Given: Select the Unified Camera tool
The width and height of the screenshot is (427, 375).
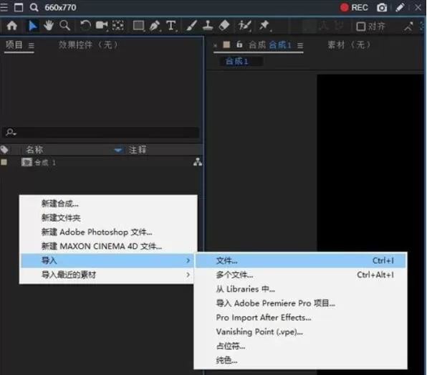Looking at the screenshot, I should tap(102, 26).
